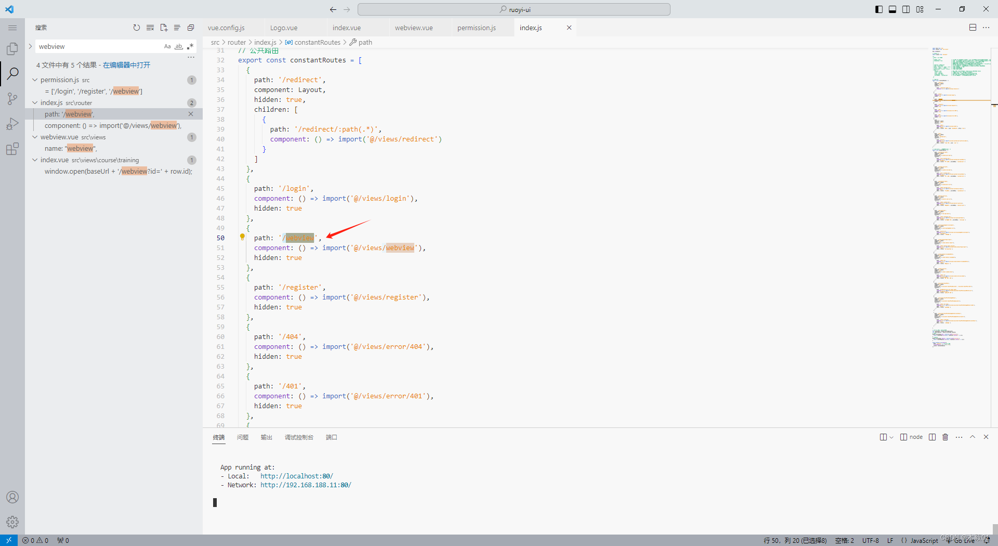
Task: Split the terminal panel
Action: tap(933, 437)
